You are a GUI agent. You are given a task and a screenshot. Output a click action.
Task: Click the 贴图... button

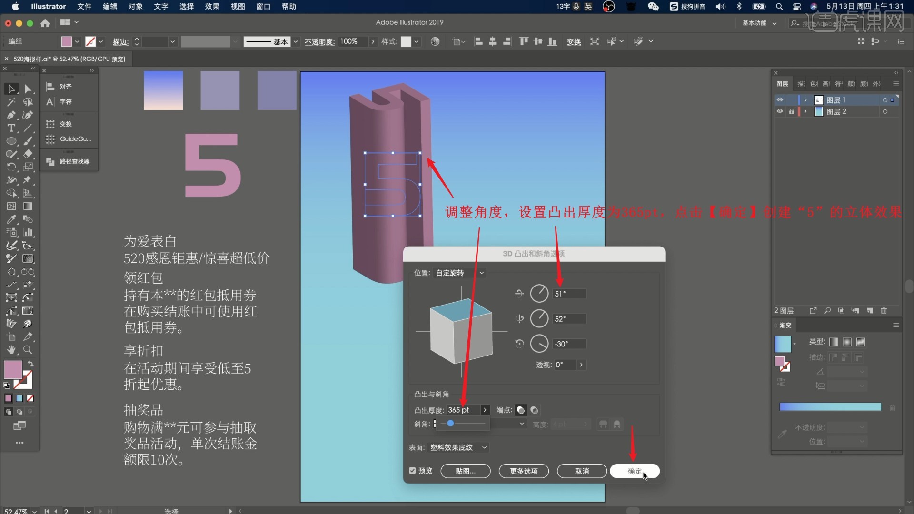coord(466,471)
